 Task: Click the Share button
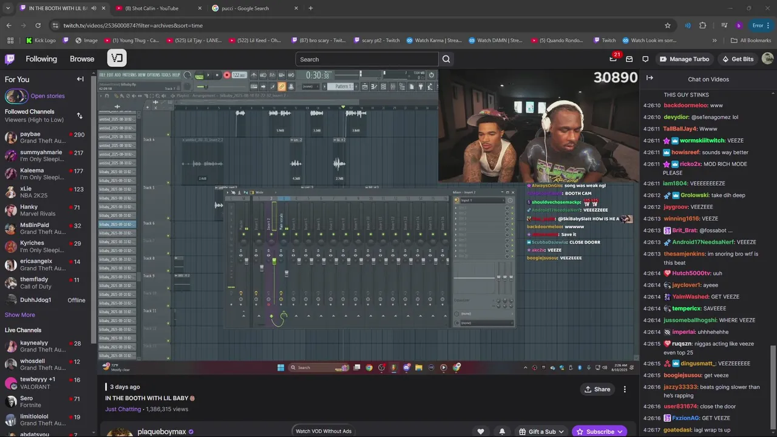click(597, 389)
